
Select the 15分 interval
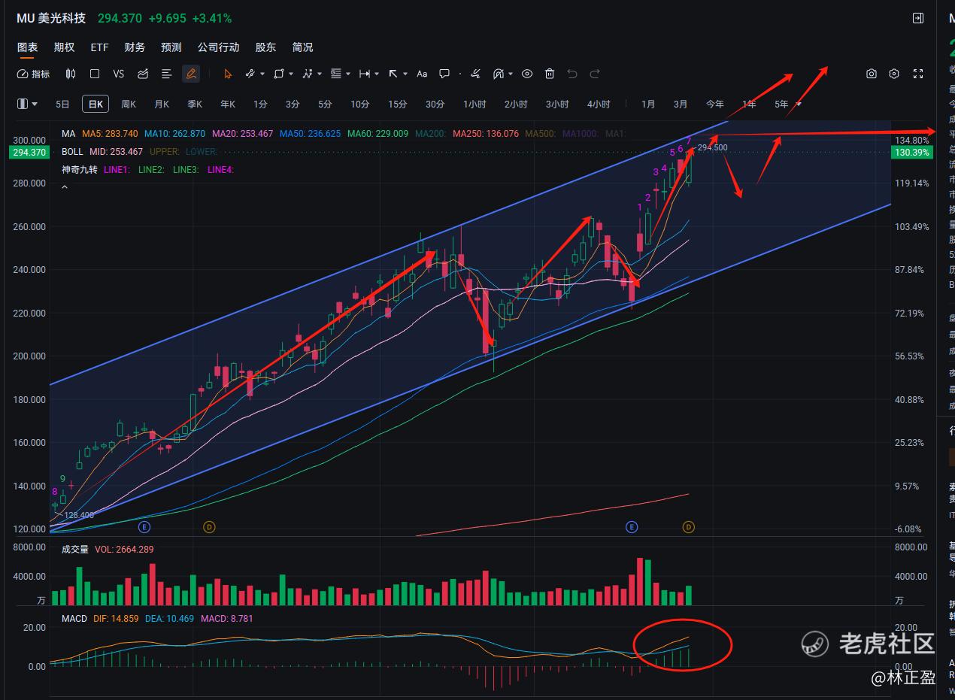pyautogui.click(x=397, y=104)
